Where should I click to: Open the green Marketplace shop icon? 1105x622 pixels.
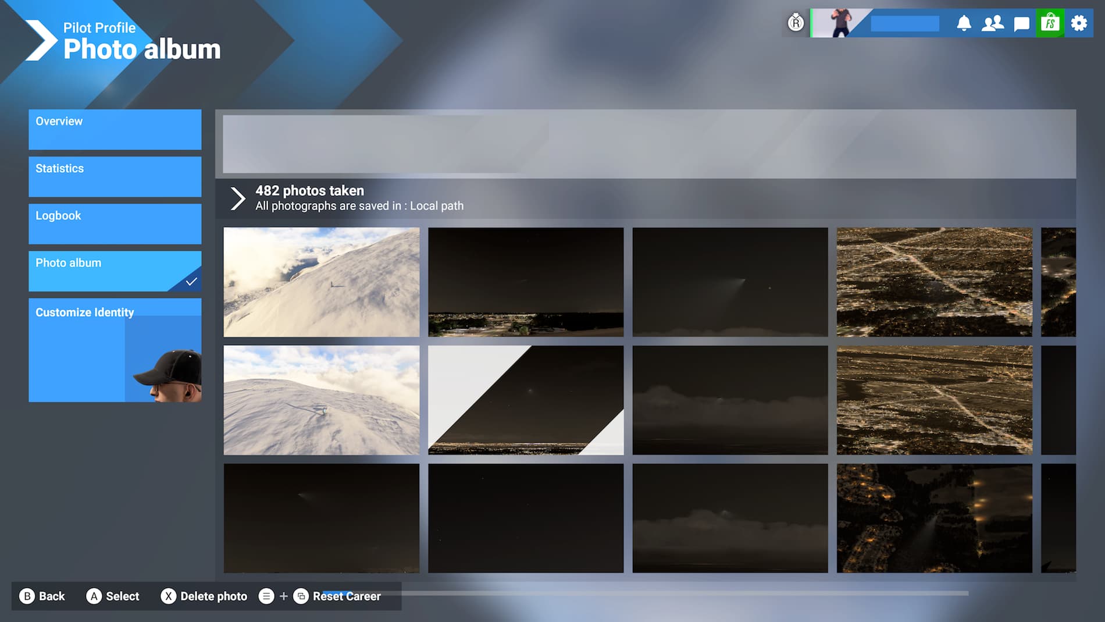[1050, 23]
